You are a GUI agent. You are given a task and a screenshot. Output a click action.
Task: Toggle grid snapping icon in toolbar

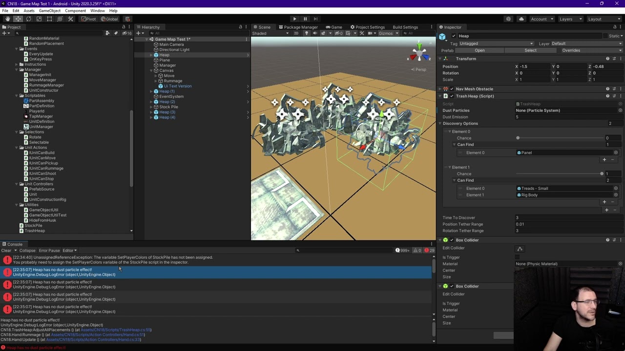coord(127,19)
